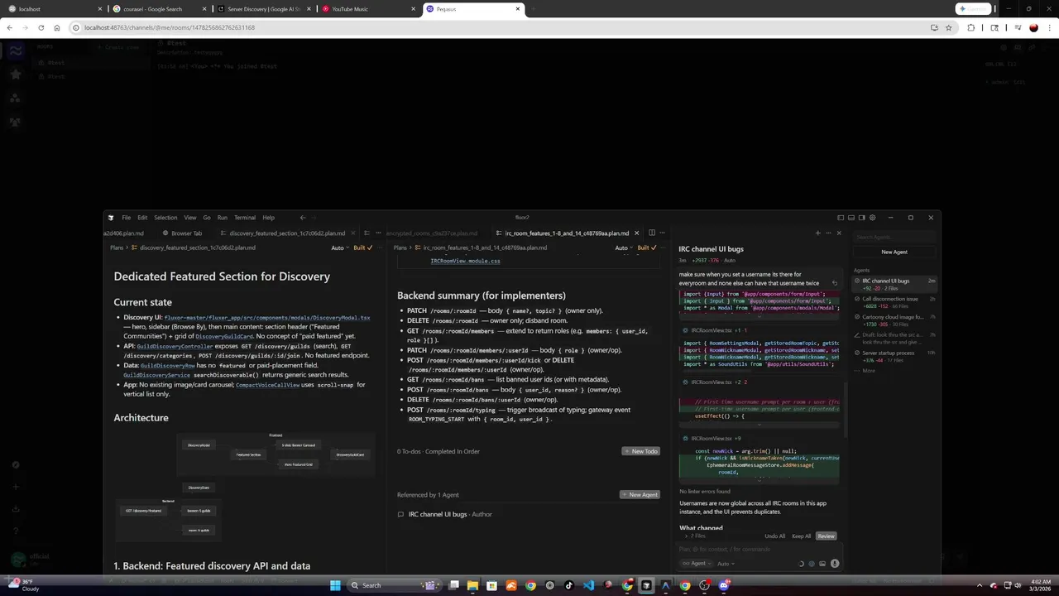Click Undo All changes
The width and height of the screenshot is (1059, 596).
coord(774,536)
